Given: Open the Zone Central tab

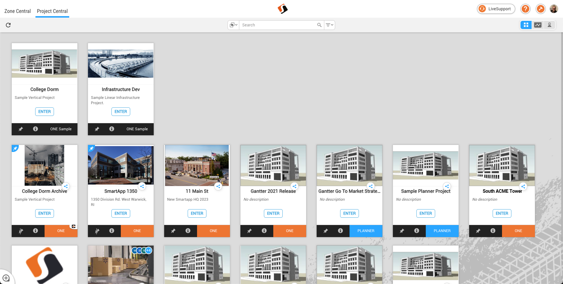Looking at the screenshot, I should click(18, 11).
